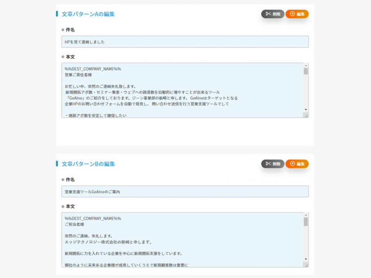Click the resize grip of pattern A text area
The width and height of the screenshot is (371, 278).
pyautogui.click(x=306, y=115)
